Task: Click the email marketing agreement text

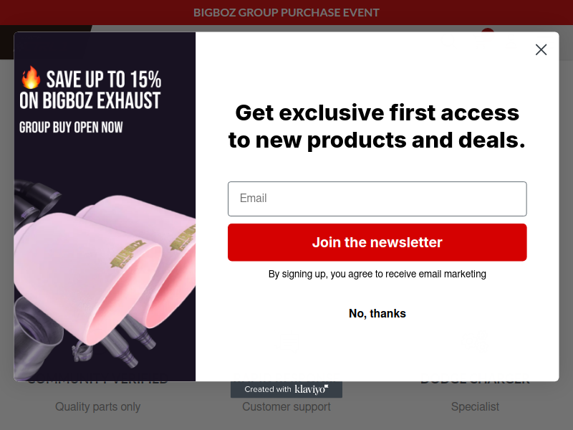Action: (377, 274)
